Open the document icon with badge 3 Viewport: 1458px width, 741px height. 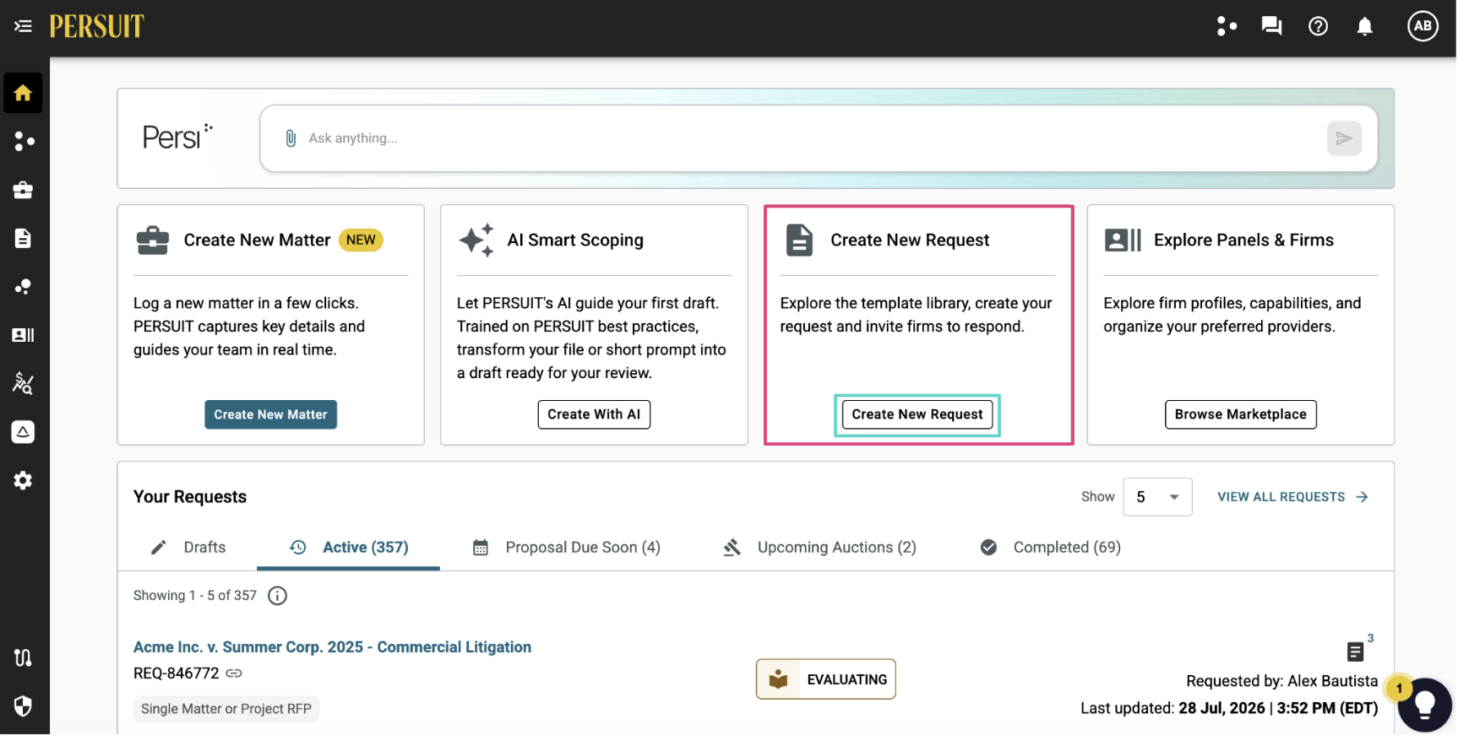click(x=1355, y=652)
